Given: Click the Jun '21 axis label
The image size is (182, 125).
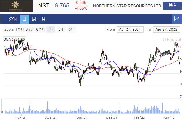Looking at the screenshot, I should 22,118.
